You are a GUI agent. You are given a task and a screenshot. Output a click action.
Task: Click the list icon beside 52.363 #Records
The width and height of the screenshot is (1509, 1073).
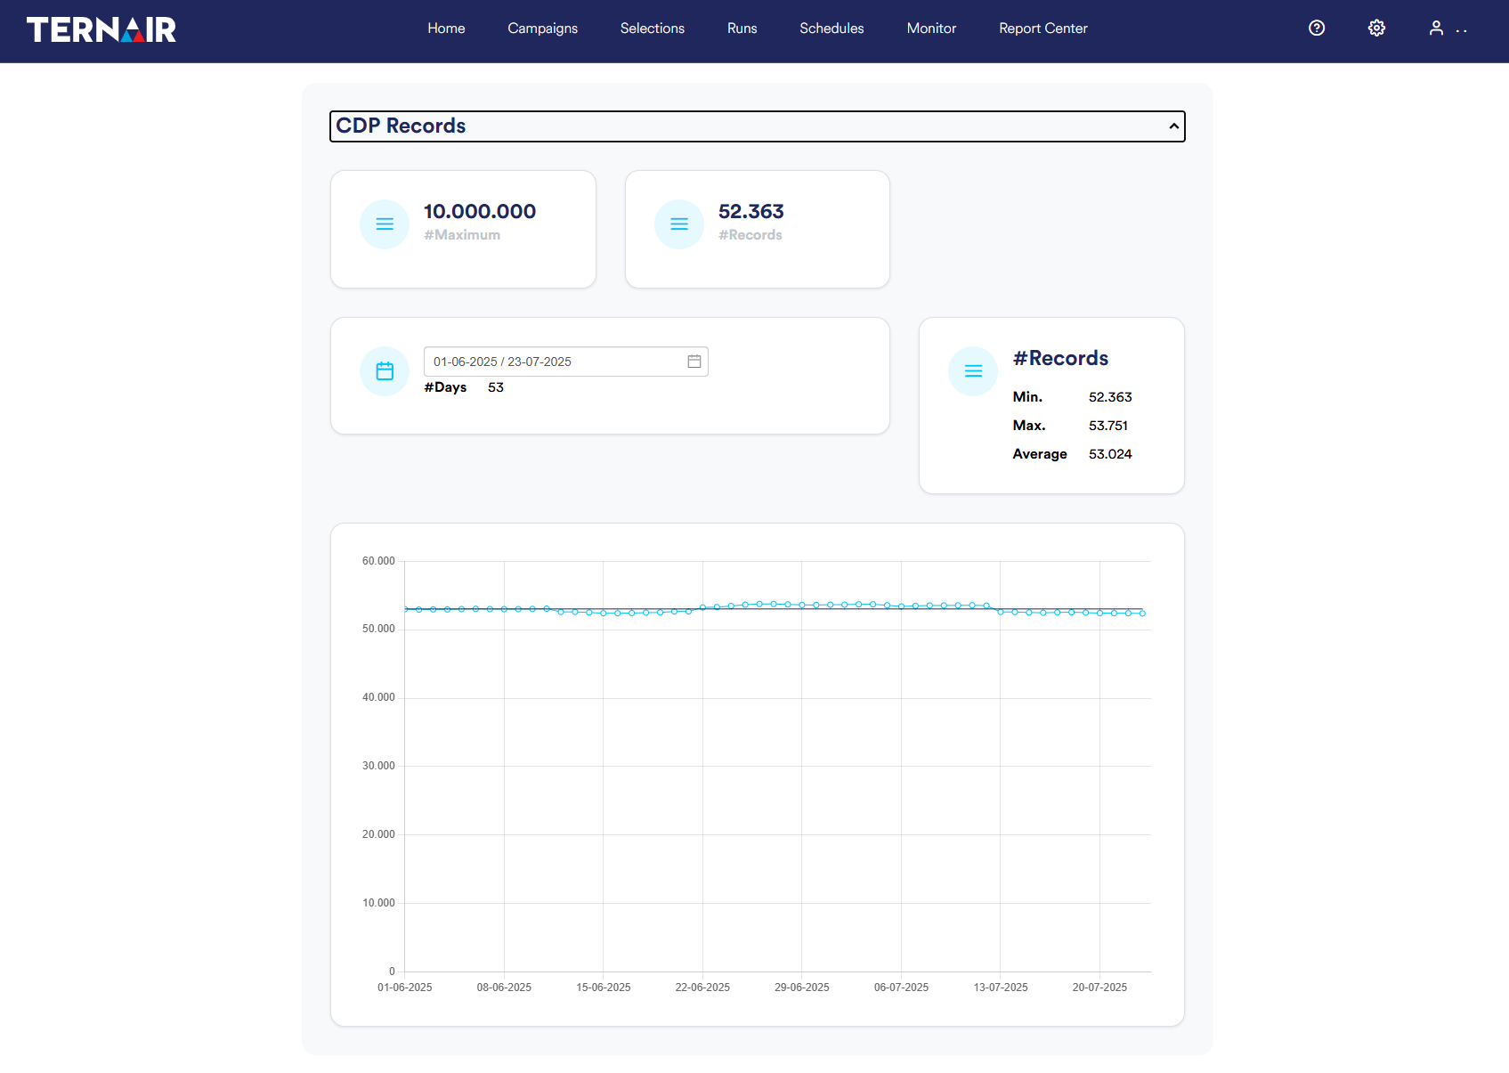point(679,224)
